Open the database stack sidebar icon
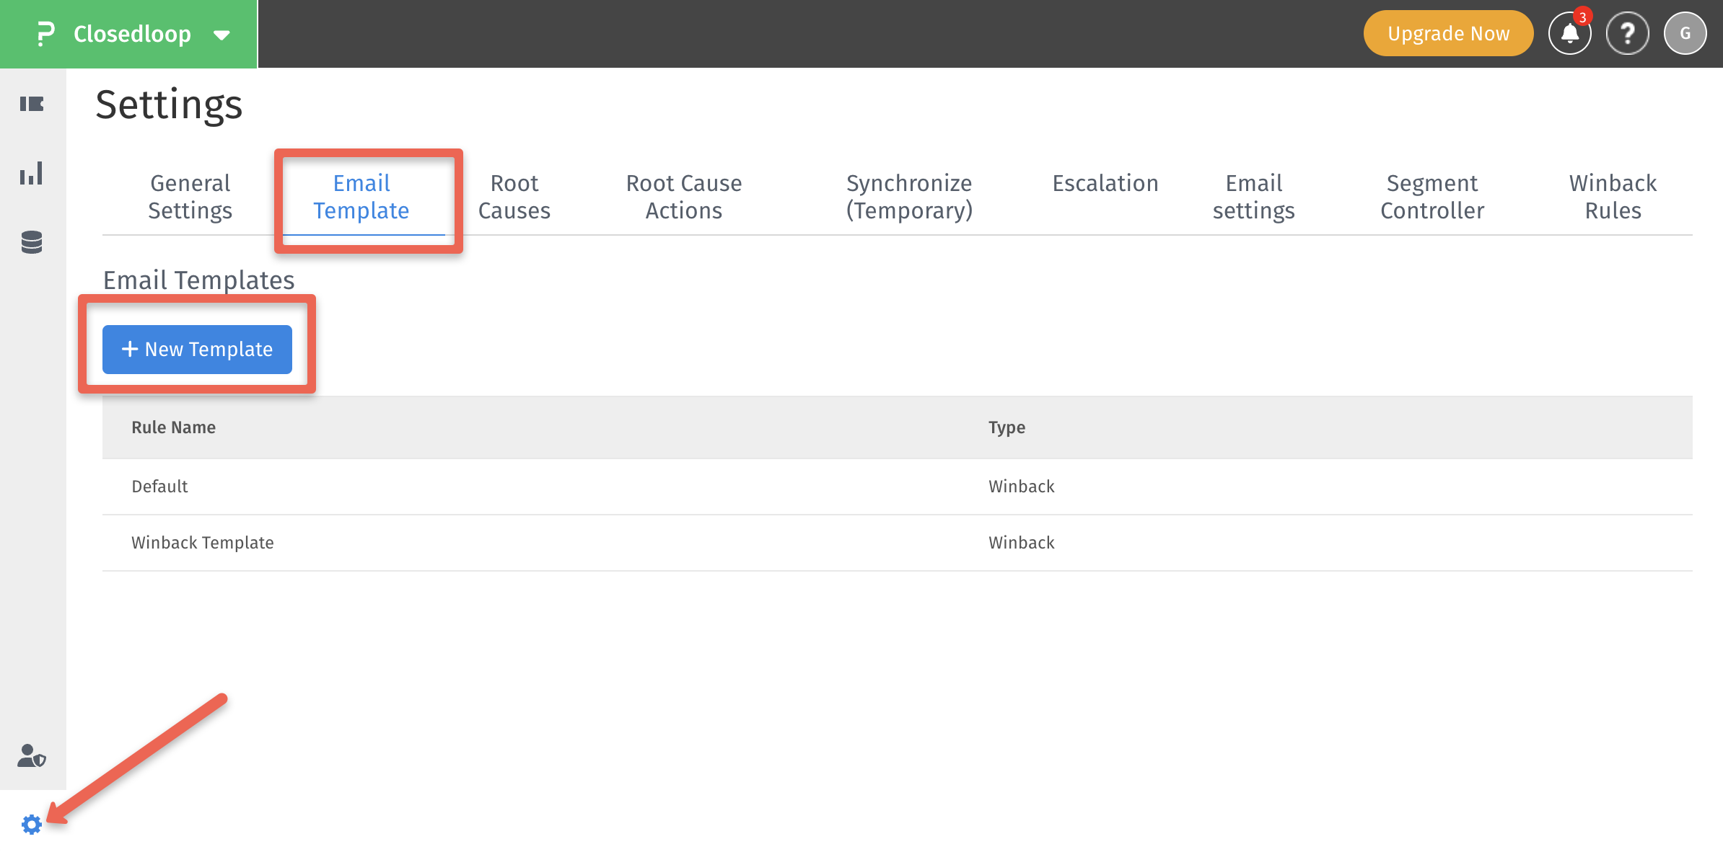This screenshot has width=1723, height=852. tap(32, 242)
